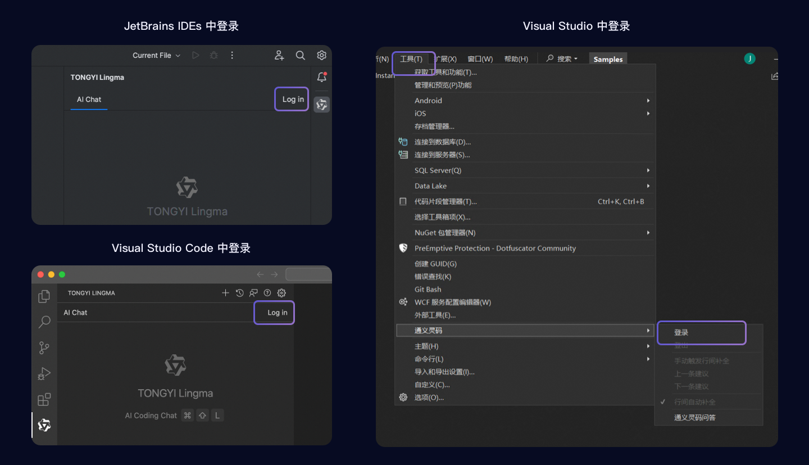Expand the Android submenu
This screenshot has width=809, height=465.
[525, 101]
